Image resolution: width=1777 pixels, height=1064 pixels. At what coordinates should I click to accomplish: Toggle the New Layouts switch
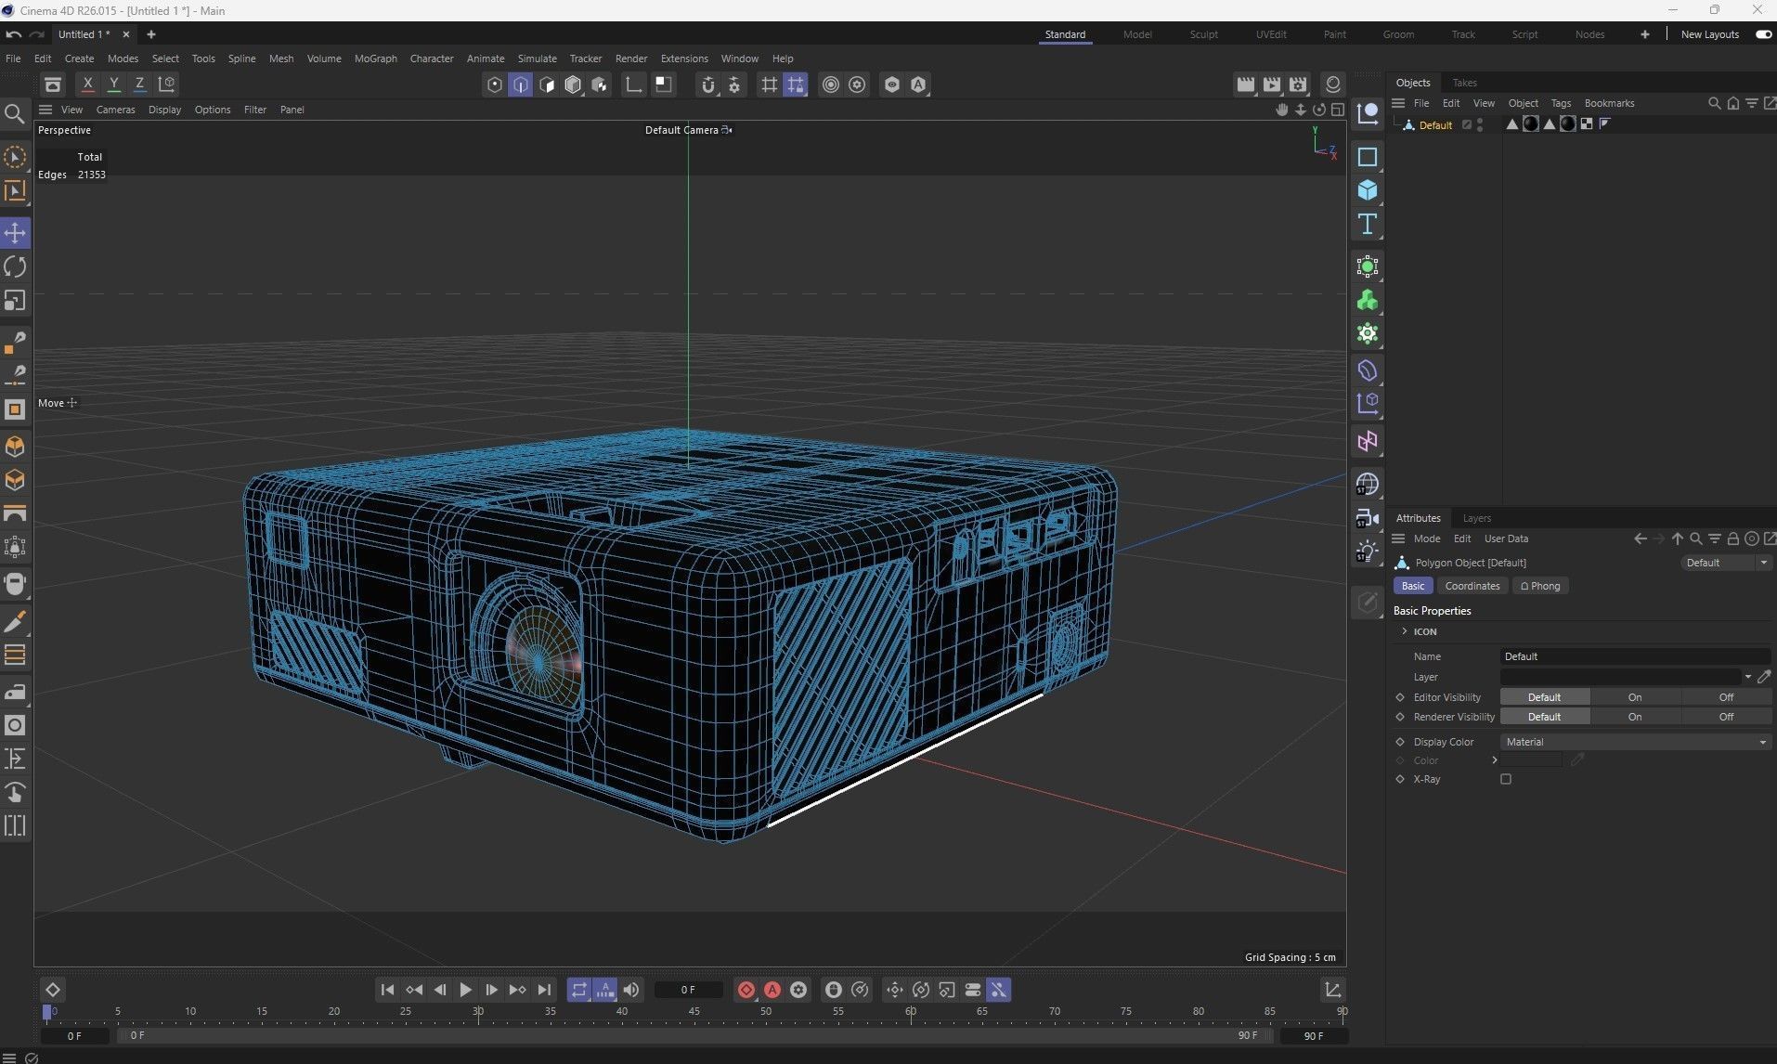coord(1763,34)
